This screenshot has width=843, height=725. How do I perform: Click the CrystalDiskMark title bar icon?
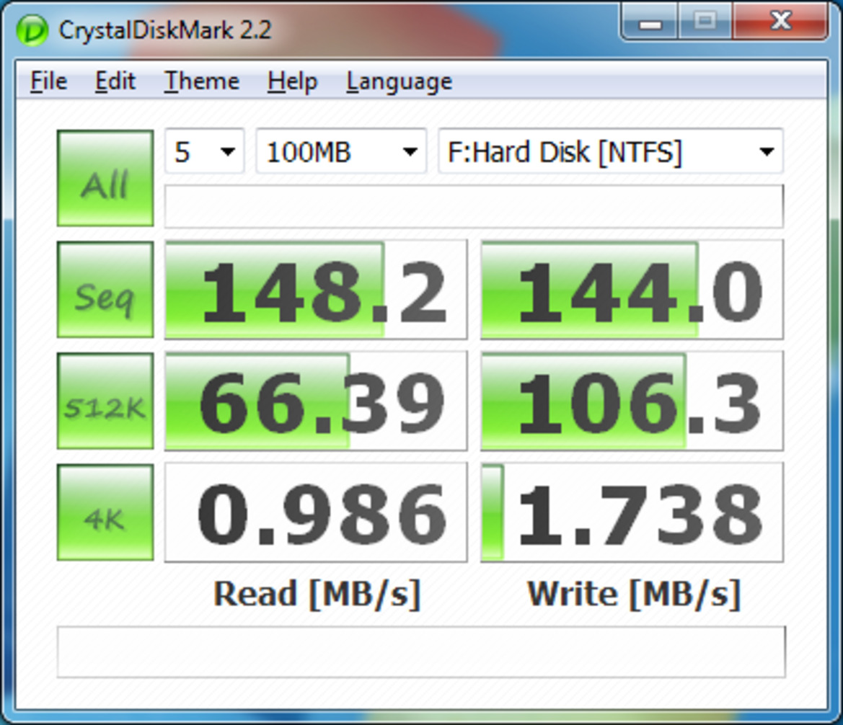(32, 30)
